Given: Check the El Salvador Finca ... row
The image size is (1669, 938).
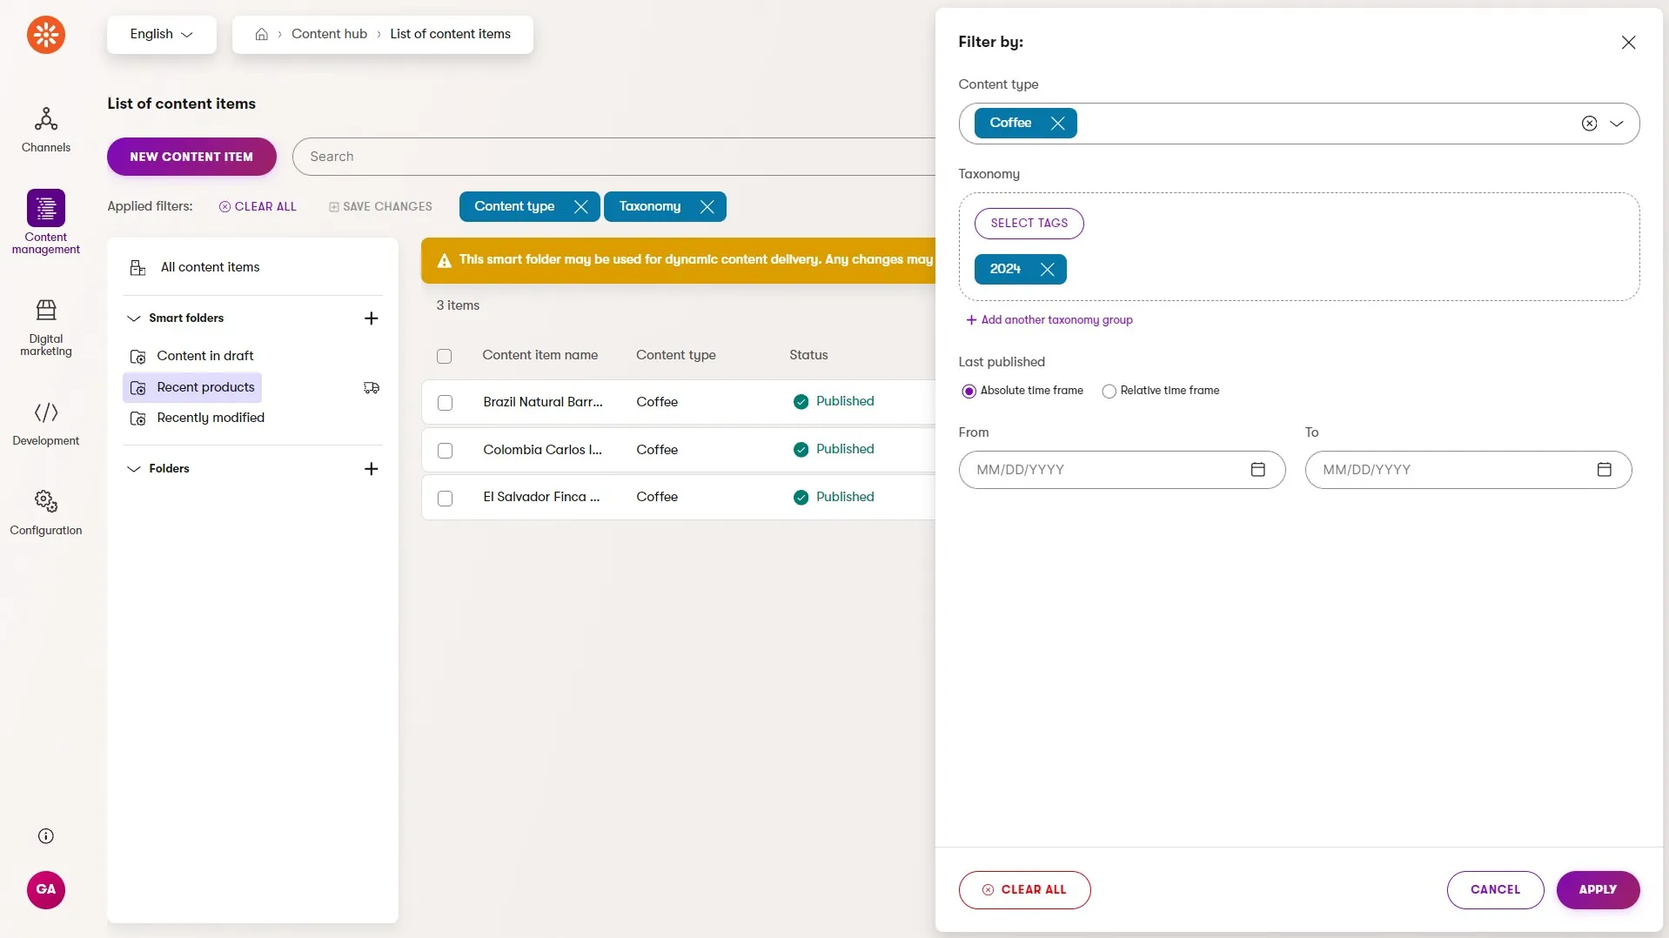Looking at the screenshot, I should point(445,498).
